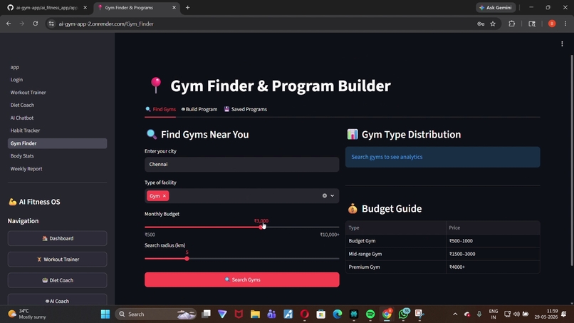Clear all selected facility types

[x=324, y=196]
